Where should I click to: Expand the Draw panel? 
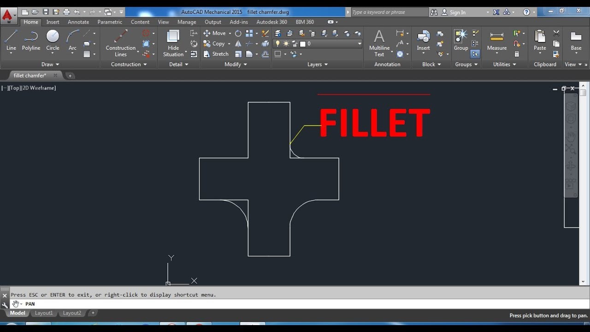click(50, 65)
